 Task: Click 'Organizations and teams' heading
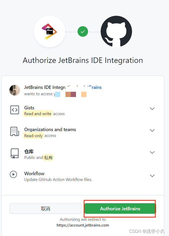[x=50, y=130]
